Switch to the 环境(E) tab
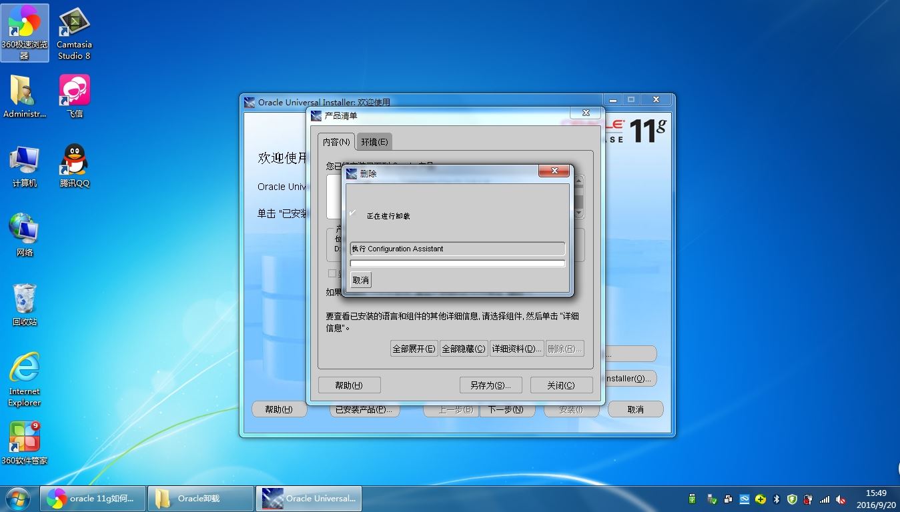This screenshot has width=900, height=512. (374, 142)
